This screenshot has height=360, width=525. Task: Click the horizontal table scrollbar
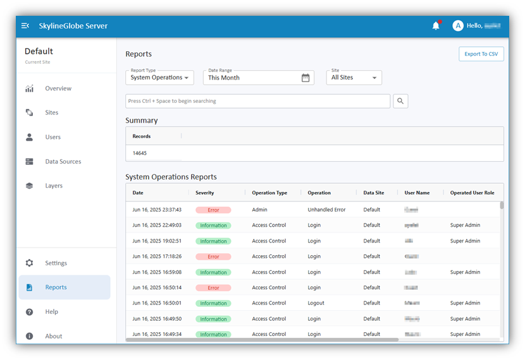262,340
